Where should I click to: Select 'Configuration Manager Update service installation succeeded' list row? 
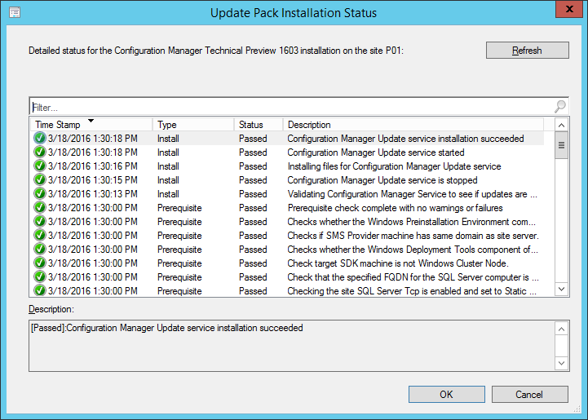pos(287,139)
